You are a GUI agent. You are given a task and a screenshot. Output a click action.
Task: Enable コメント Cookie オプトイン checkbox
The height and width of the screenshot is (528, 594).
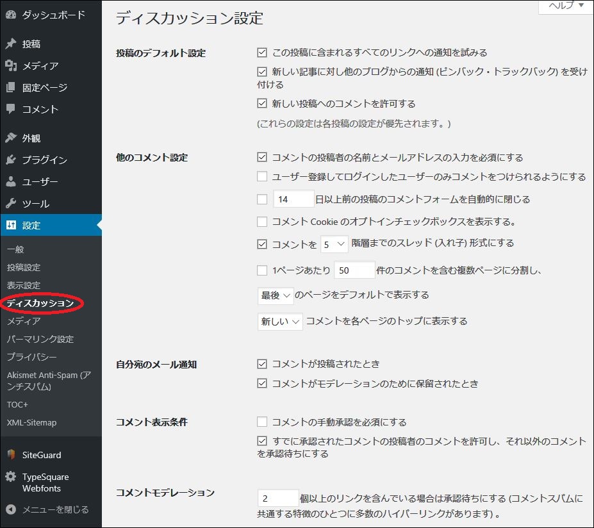262,222
